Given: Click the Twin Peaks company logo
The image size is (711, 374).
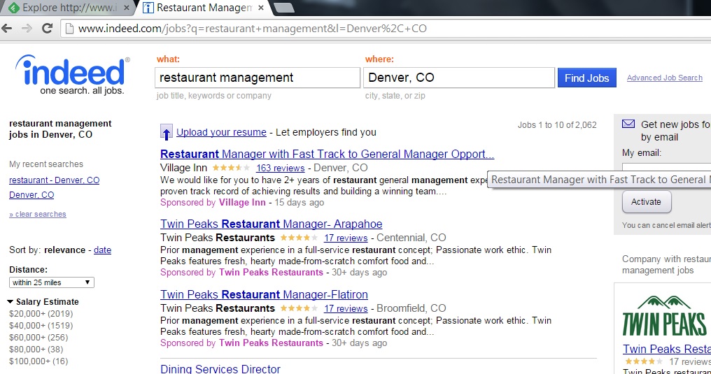Looking at the screenshot, I should pos(663,316).
